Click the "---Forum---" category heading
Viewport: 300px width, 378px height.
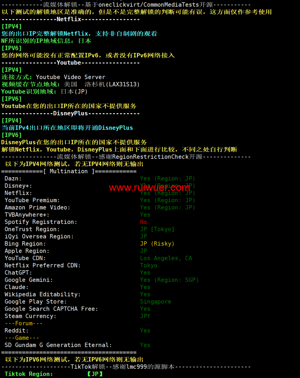point(24,323)
